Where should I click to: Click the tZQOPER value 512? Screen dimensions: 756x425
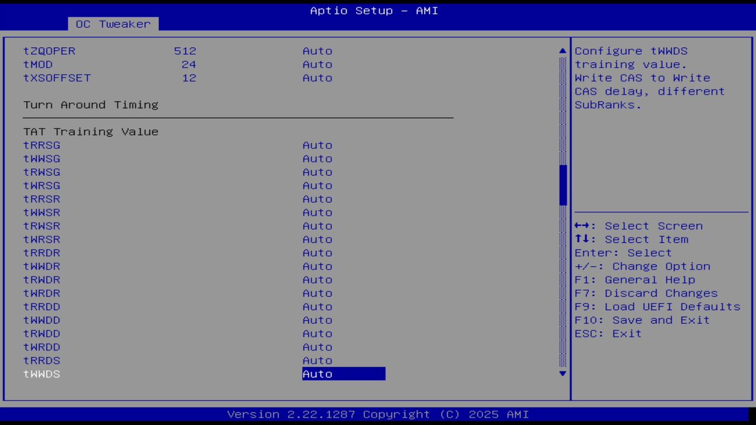pyautogui.click(x=185, y=51)
